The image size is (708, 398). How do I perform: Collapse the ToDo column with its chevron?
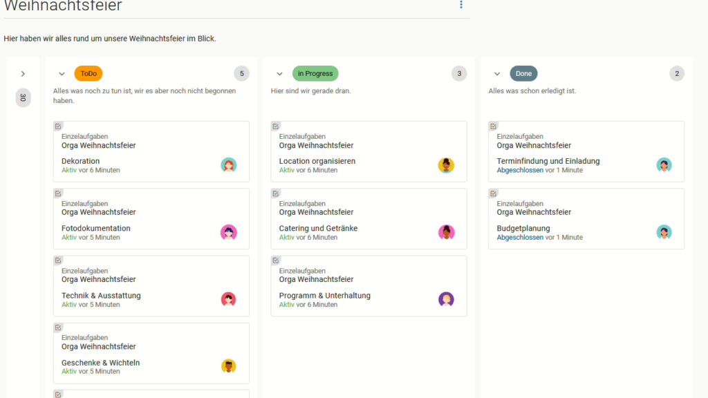(x=62, y=74)
